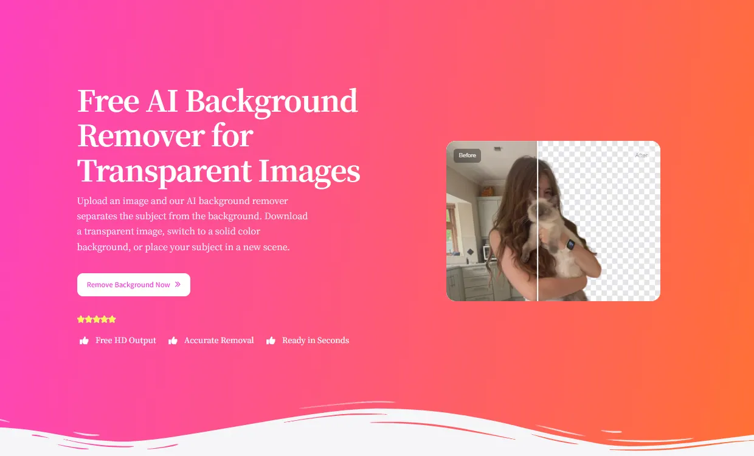This screenshot has width=754, height=456.
Task: Click the 'Free AI Background Remover' headline
Action: coord(219,136)
